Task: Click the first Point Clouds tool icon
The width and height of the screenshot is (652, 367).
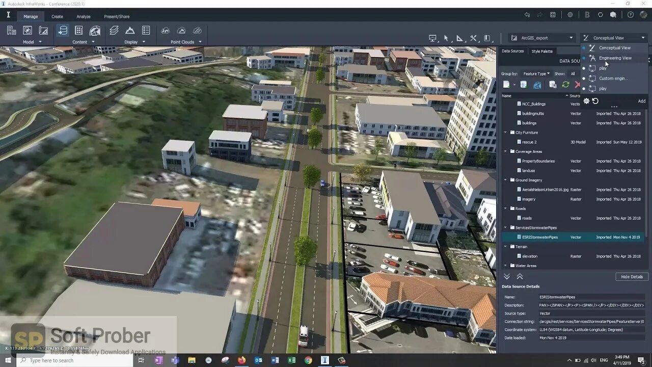Action: [x=165, y=31]
